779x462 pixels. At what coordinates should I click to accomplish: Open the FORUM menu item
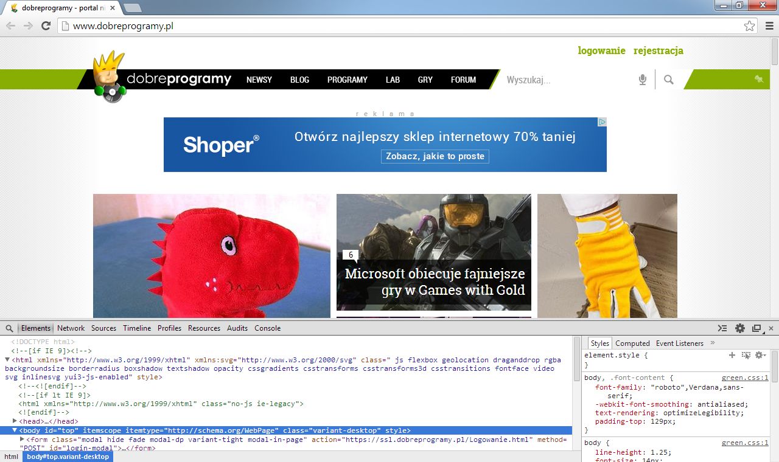click(463, 80)
